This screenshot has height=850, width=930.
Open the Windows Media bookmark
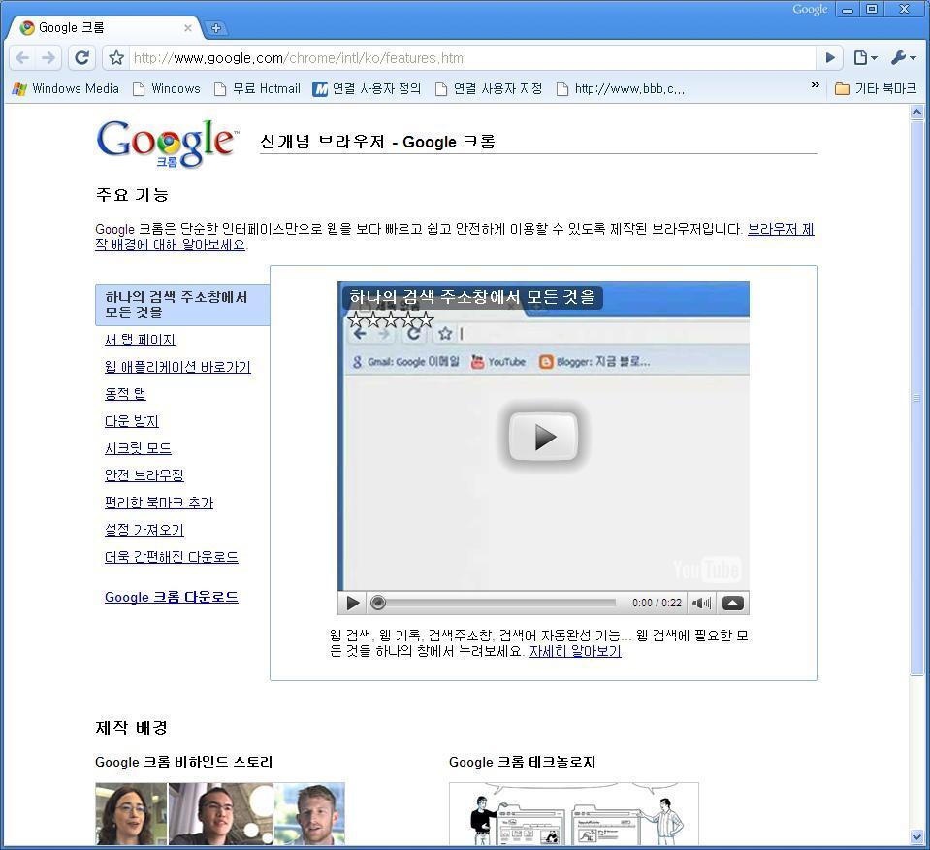[x=65, y=89]
